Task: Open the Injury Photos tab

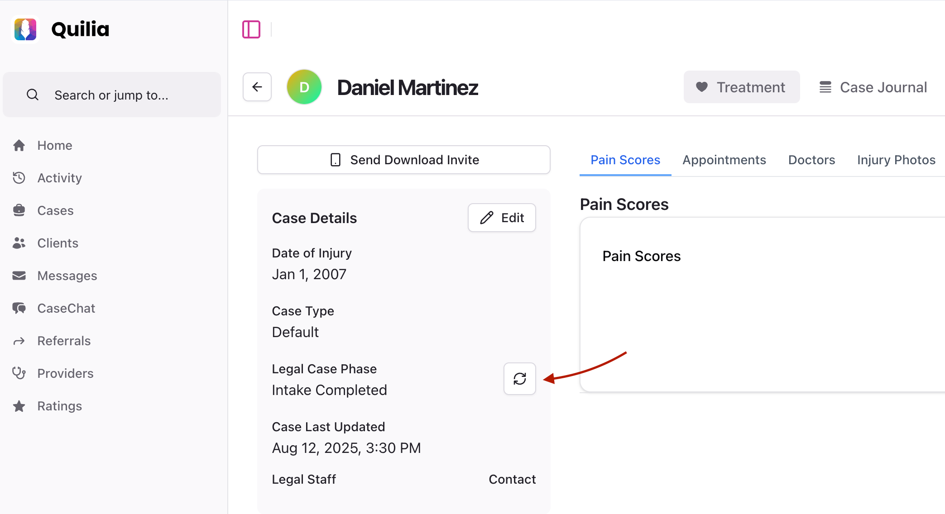Action: [x=896, y=160]
